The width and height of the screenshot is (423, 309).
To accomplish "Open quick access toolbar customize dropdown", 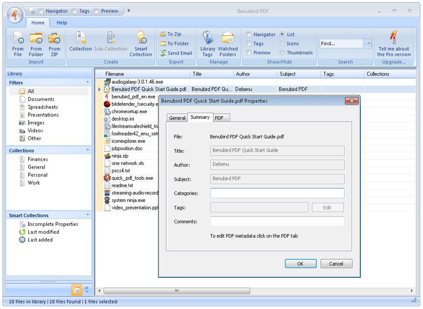I will (129, 11).
